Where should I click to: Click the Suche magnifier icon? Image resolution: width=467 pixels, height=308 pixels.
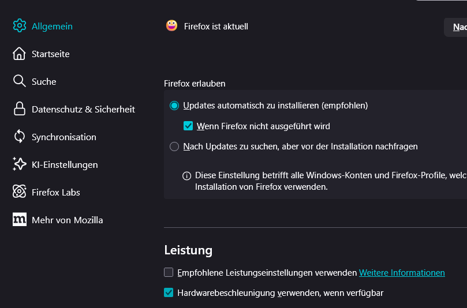[20, 81]
